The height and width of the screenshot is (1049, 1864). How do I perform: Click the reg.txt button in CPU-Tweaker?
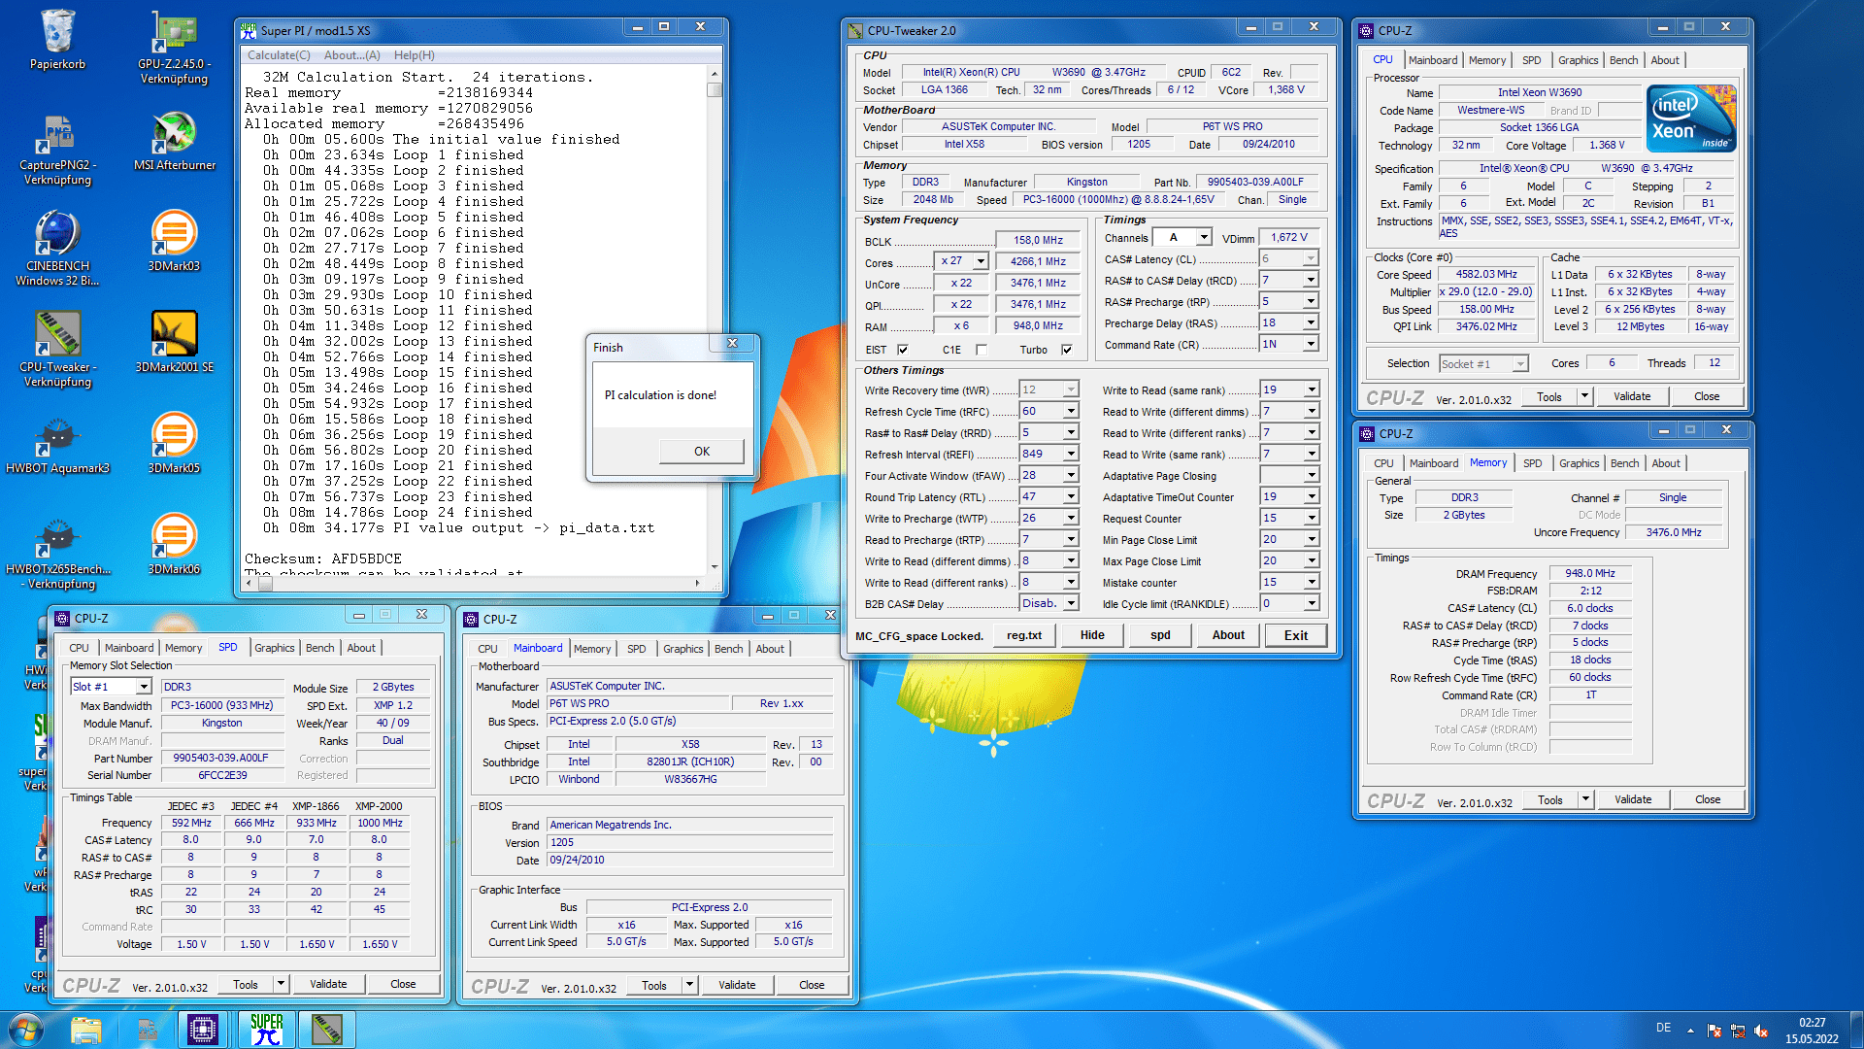coord(1024,635)
